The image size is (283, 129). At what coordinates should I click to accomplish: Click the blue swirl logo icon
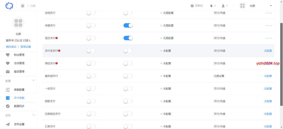point(9,6)
